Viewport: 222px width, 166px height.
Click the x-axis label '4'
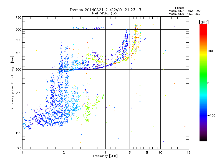pyautogui.click(x=105, y=152)
